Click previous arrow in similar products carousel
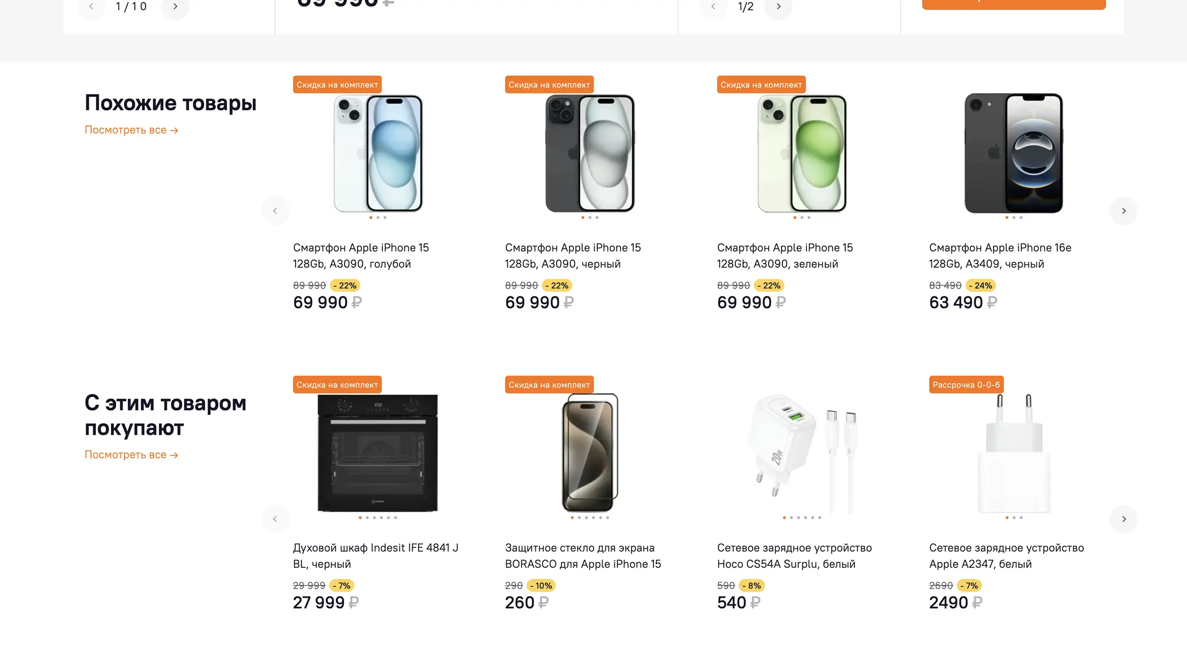 [x=275, y=211]
